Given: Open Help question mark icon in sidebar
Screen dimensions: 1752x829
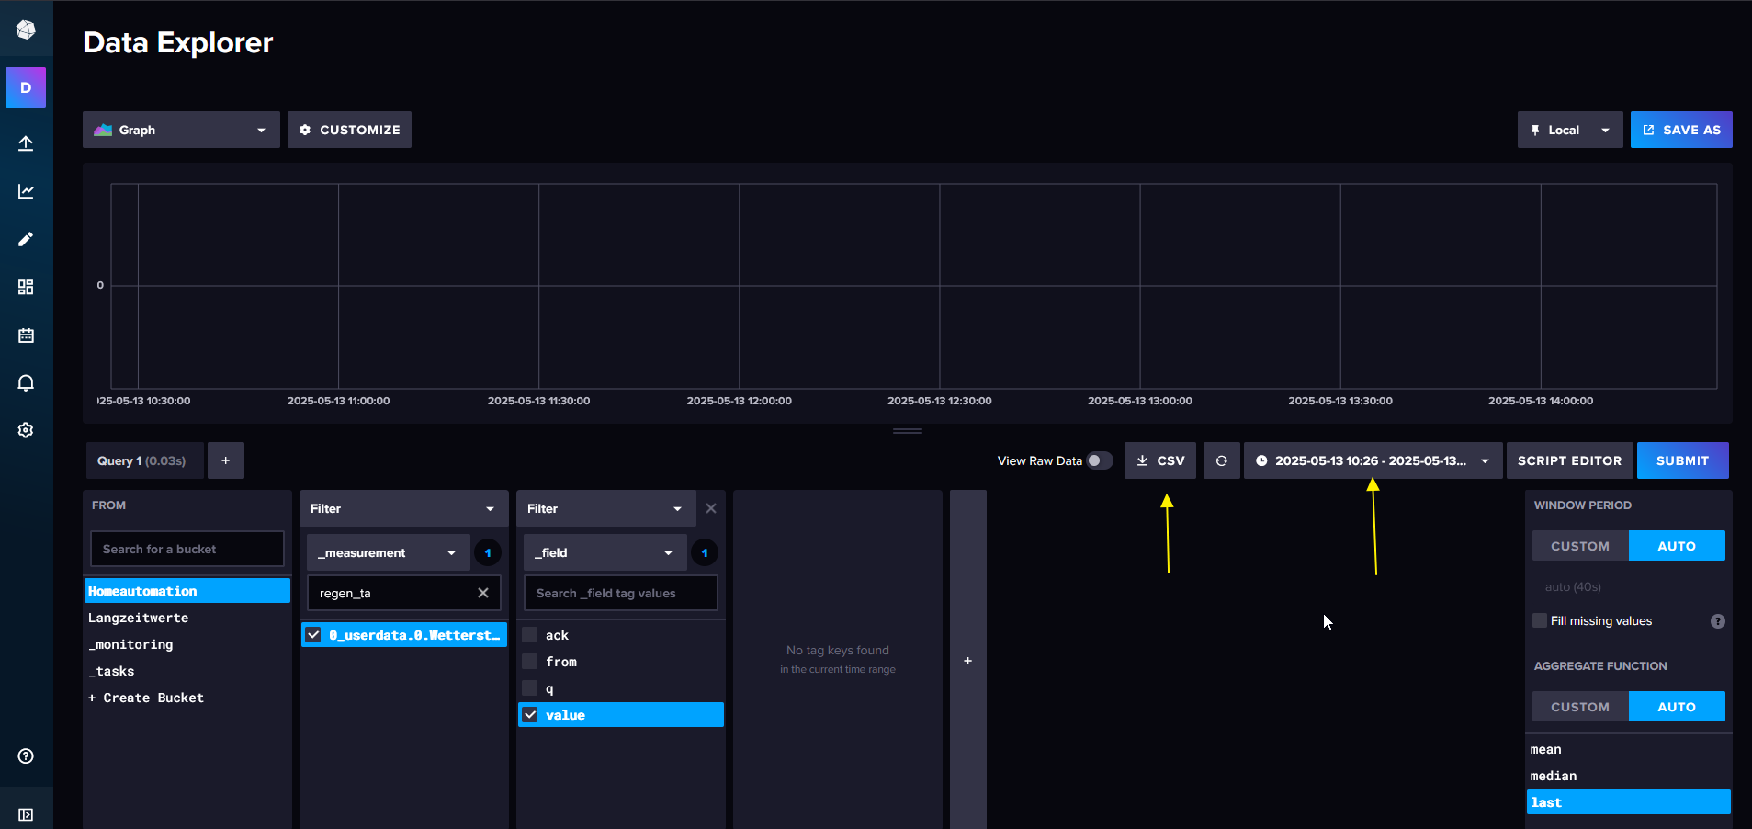Looking at the screenshot, I should [26, 755].
